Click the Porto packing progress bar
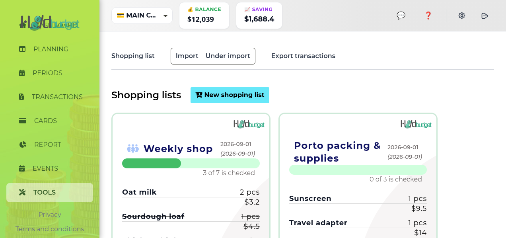The width and height of the screenshot is (506, 238). point(358,170)
